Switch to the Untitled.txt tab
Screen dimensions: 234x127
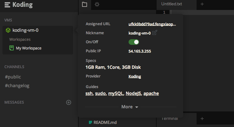click(x=172, y=4)
